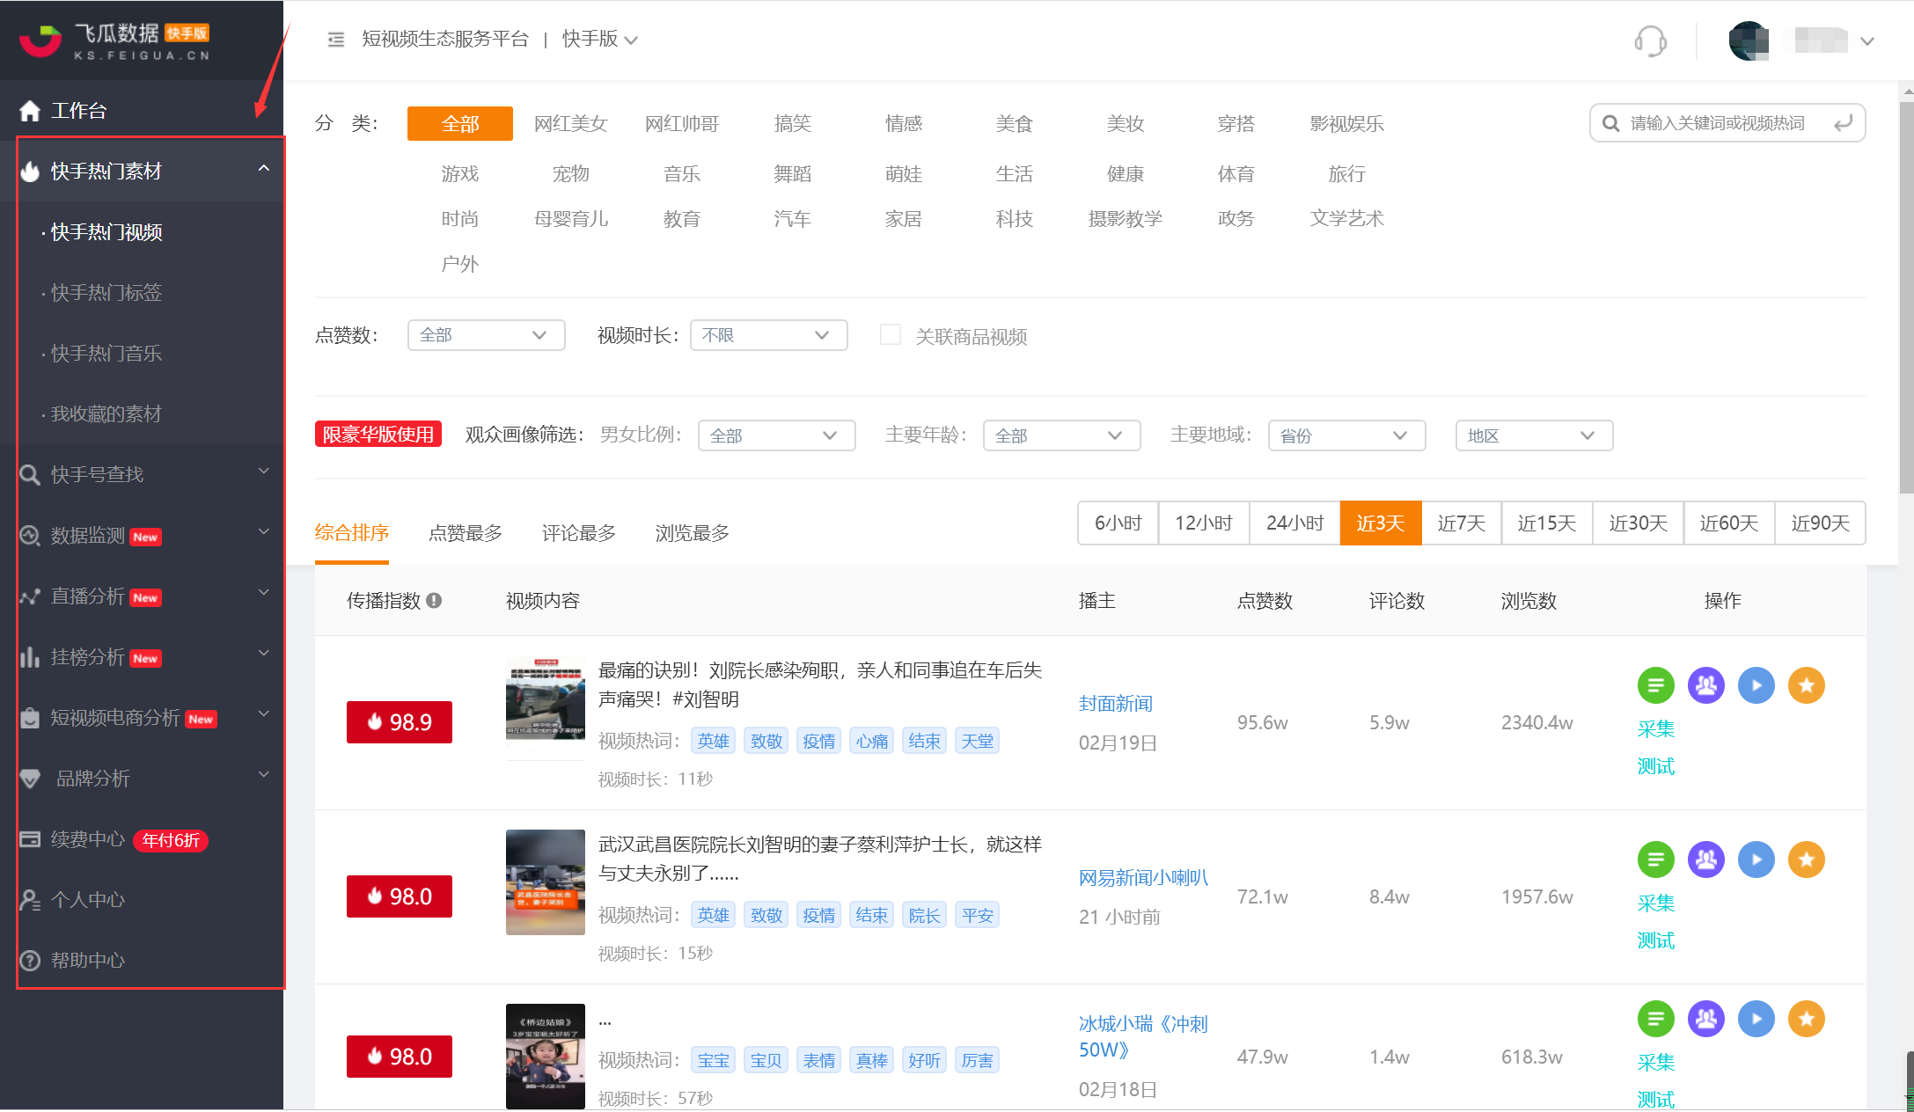Expand the 视频时长 dropdown filter
The height and width of the screenshot is (1112, 1914).
764,335
